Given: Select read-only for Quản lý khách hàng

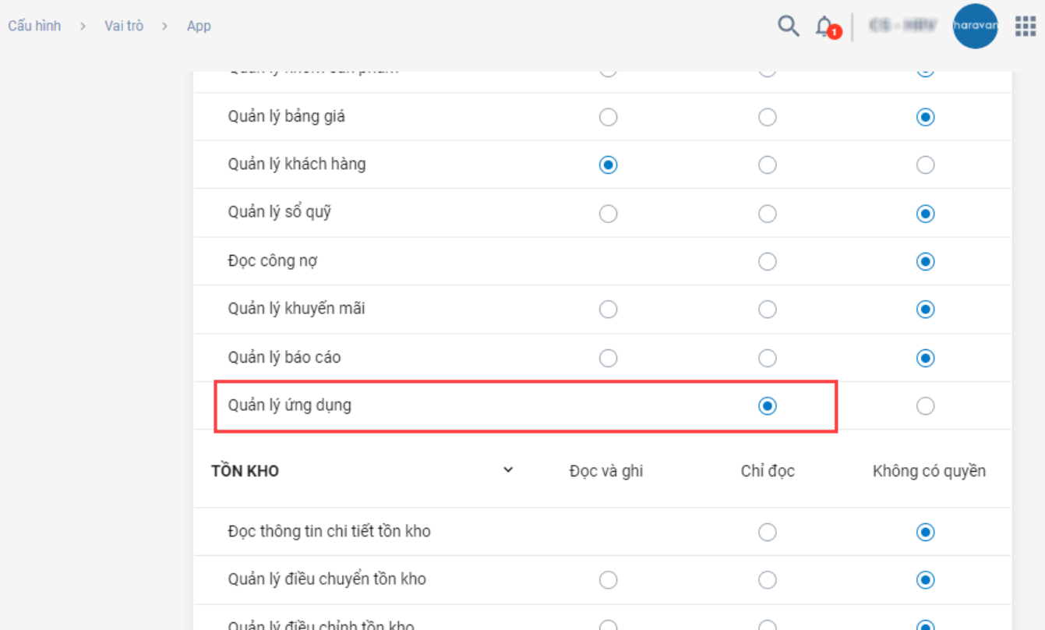Looking at the screenshot, I should [x=768, y=165].
